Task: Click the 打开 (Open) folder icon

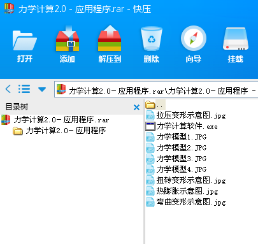Action: (x=25, y=41)
